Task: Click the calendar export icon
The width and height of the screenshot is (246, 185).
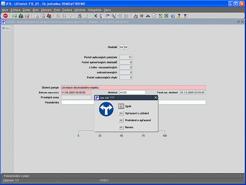Action: [x=136, y=16]
